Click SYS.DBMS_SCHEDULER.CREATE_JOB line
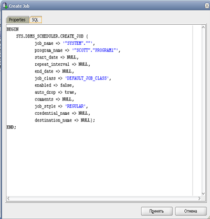 click(52, 36)
